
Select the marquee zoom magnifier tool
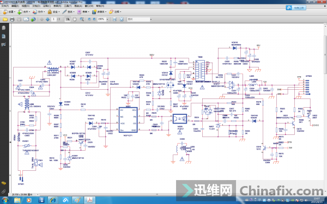(x=82, y=20)
